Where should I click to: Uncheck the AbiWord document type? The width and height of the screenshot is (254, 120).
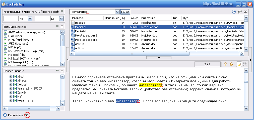pos(6,32)
